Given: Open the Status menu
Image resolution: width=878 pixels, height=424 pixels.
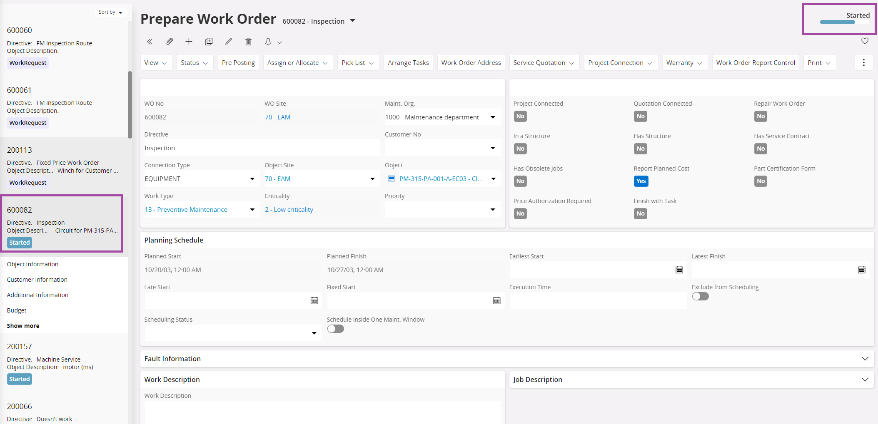Looking at the screenshot, I should click(194, 63).
